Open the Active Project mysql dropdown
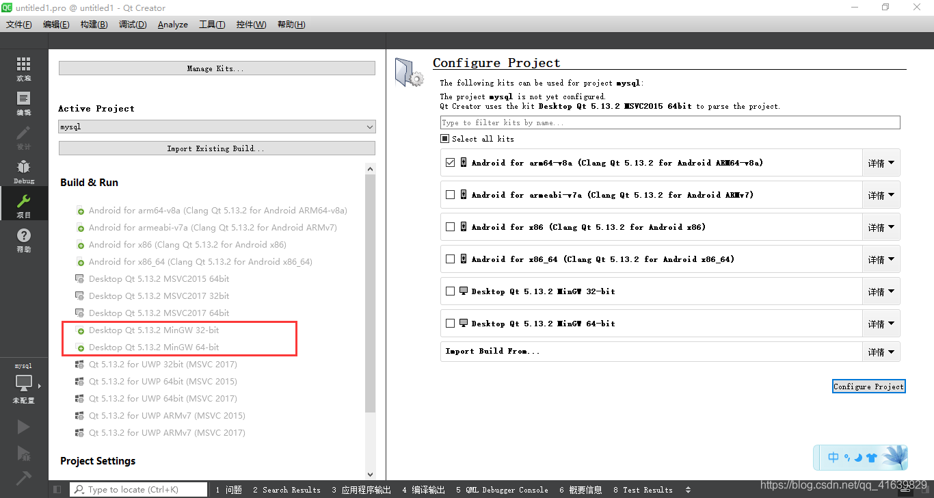This screenshot has width=934, height=498. pos(217,127)
